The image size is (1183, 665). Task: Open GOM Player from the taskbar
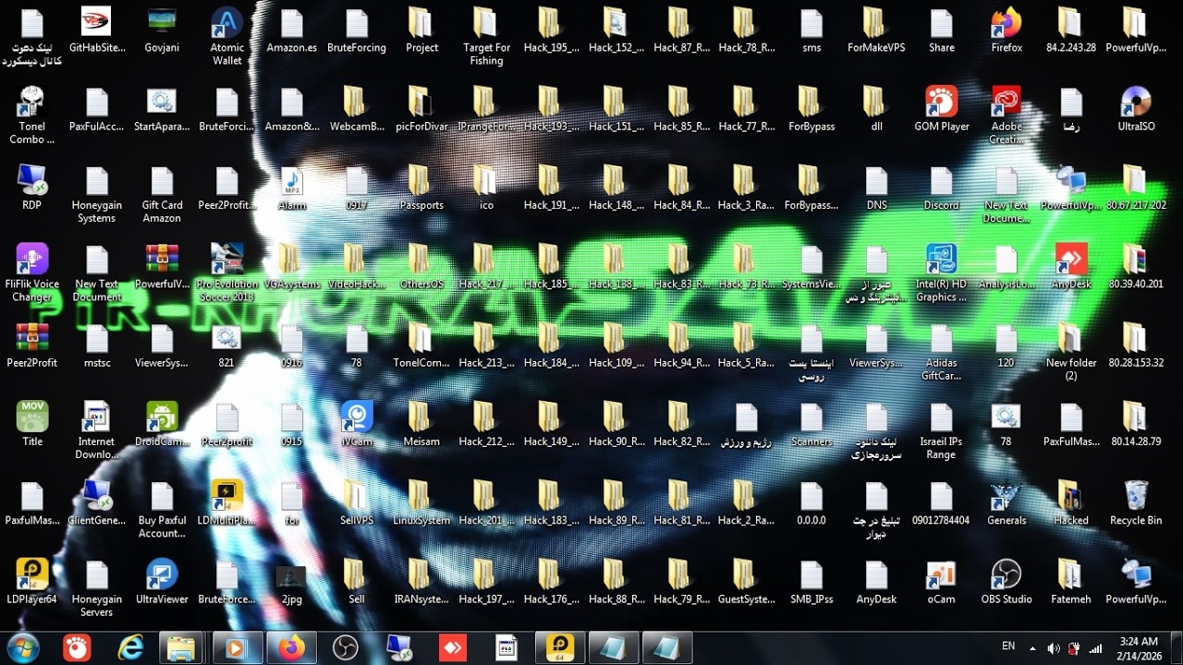[78, 647]
